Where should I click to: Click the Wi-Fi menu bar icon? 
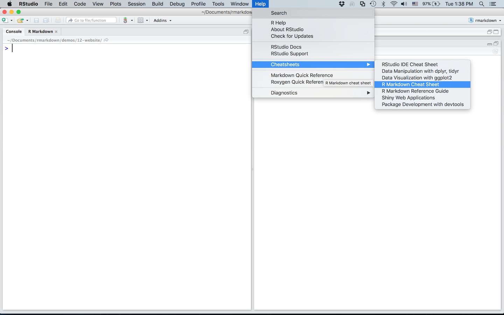click(x=394, y=4)
